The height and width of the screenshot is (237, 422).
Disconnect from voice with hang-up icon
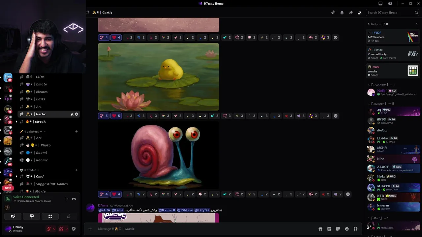pyautogui.click(x=74, y=199)
